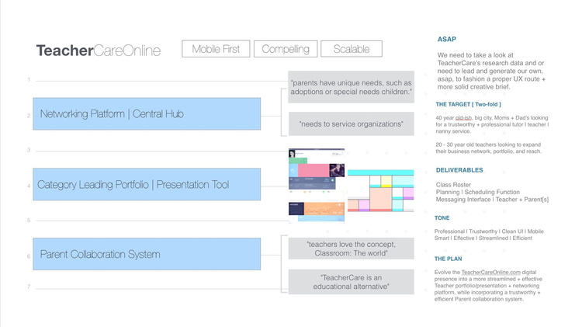Click the "Professional | Trustworthy" tone line
The height and width of the screenshot is (327, 582).
[x=489, y=235]
